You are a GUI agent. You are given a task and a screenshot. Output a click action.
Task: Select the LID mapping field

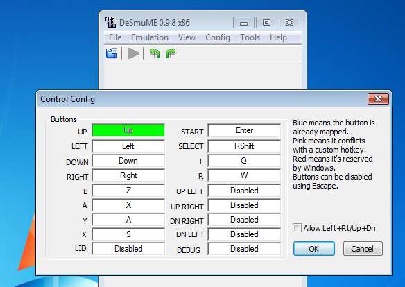pos(128,249)
